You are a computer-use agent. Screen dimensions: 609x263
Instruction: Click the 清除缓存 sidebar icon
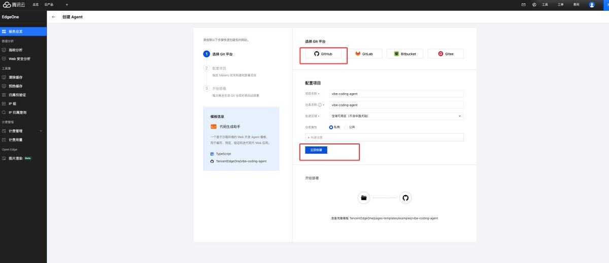coord(4,78)
